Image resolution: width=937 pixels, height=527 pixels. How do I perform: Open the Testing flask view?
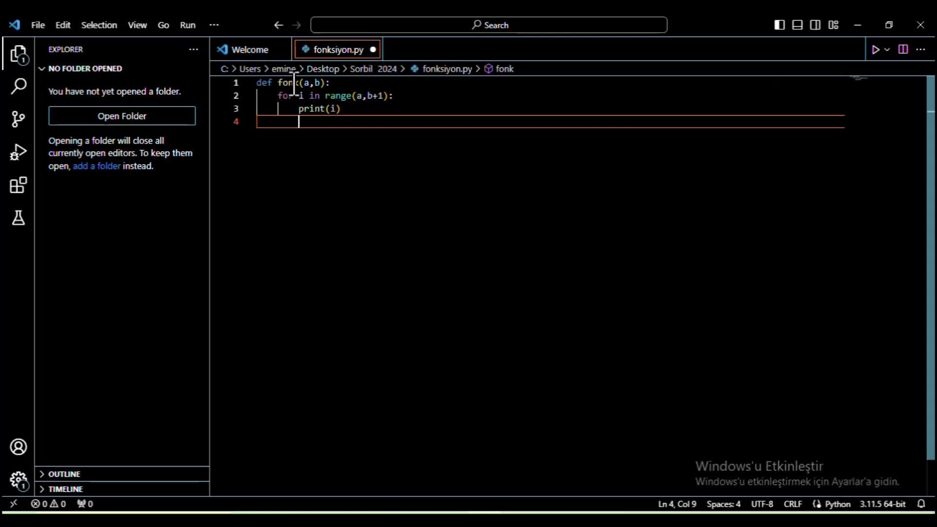point(19,218)
